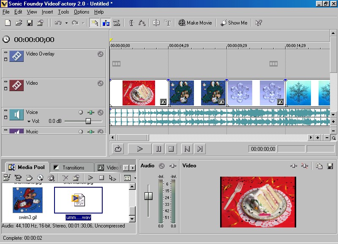This screenshot has height=244, width=338.
Task: Stop playback with the Stop button
Action: (171, 149)
